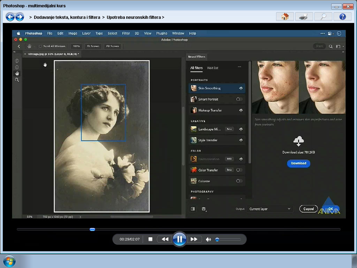Click the zoom out tool icon
The width and height of the screenshot is (357, 268).
[17, 67]
